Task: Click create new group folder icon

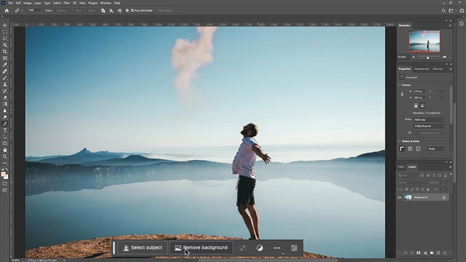Action: click(431, 253)
